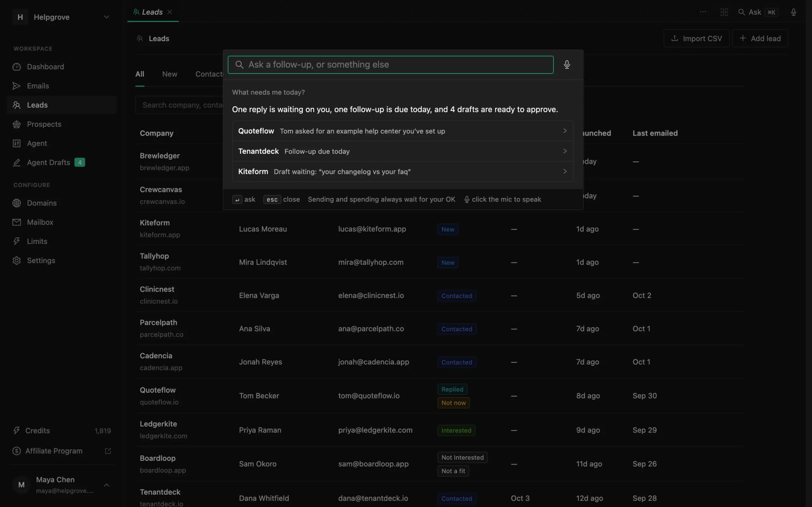
Task: Open the Kiteform draft row chevron
Action: point(565,171)
